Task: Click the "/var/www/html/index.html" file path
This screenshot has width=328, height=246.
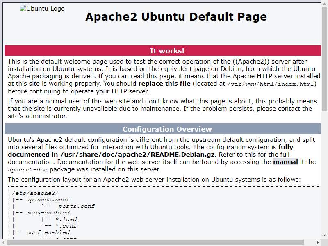Action: [x=271, y=84]
